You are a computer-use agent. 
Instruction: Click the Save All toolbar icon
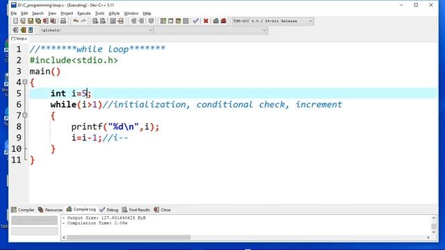[x=38, y=21]
